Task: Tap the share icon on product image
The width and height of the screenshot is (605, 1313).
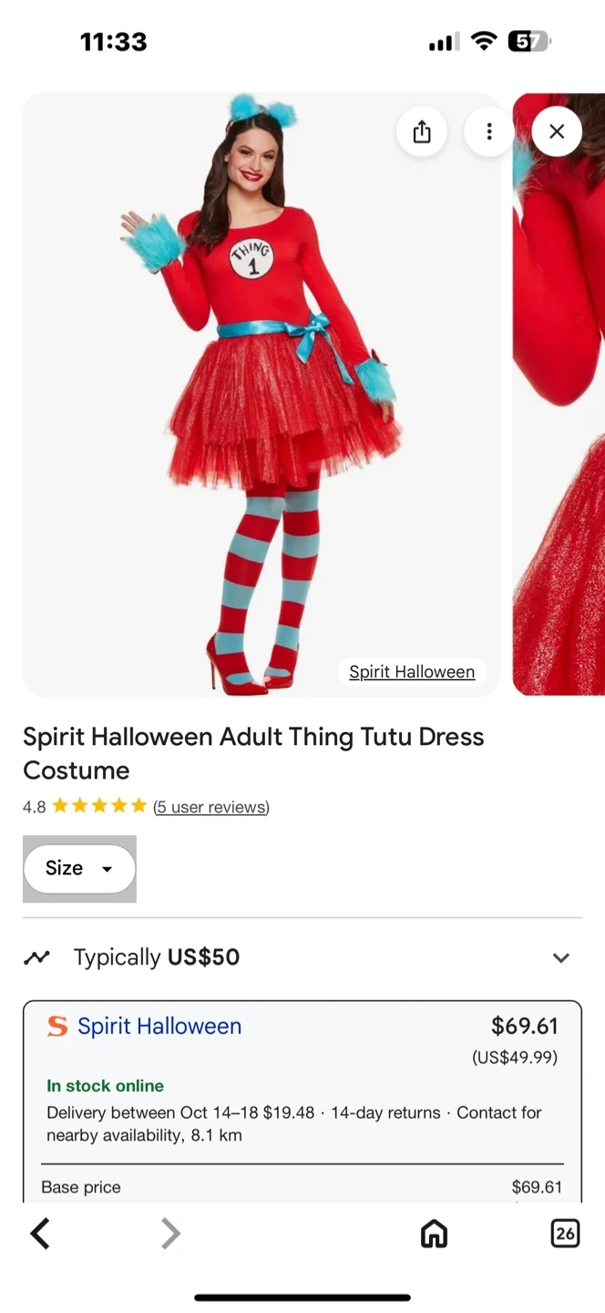Action: point(421,132)
